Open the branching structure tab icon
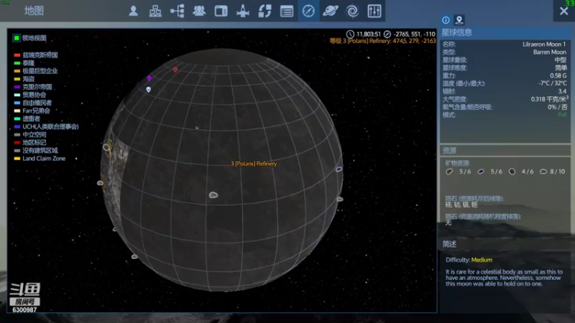The image size is (575, 323). point(177,11)
